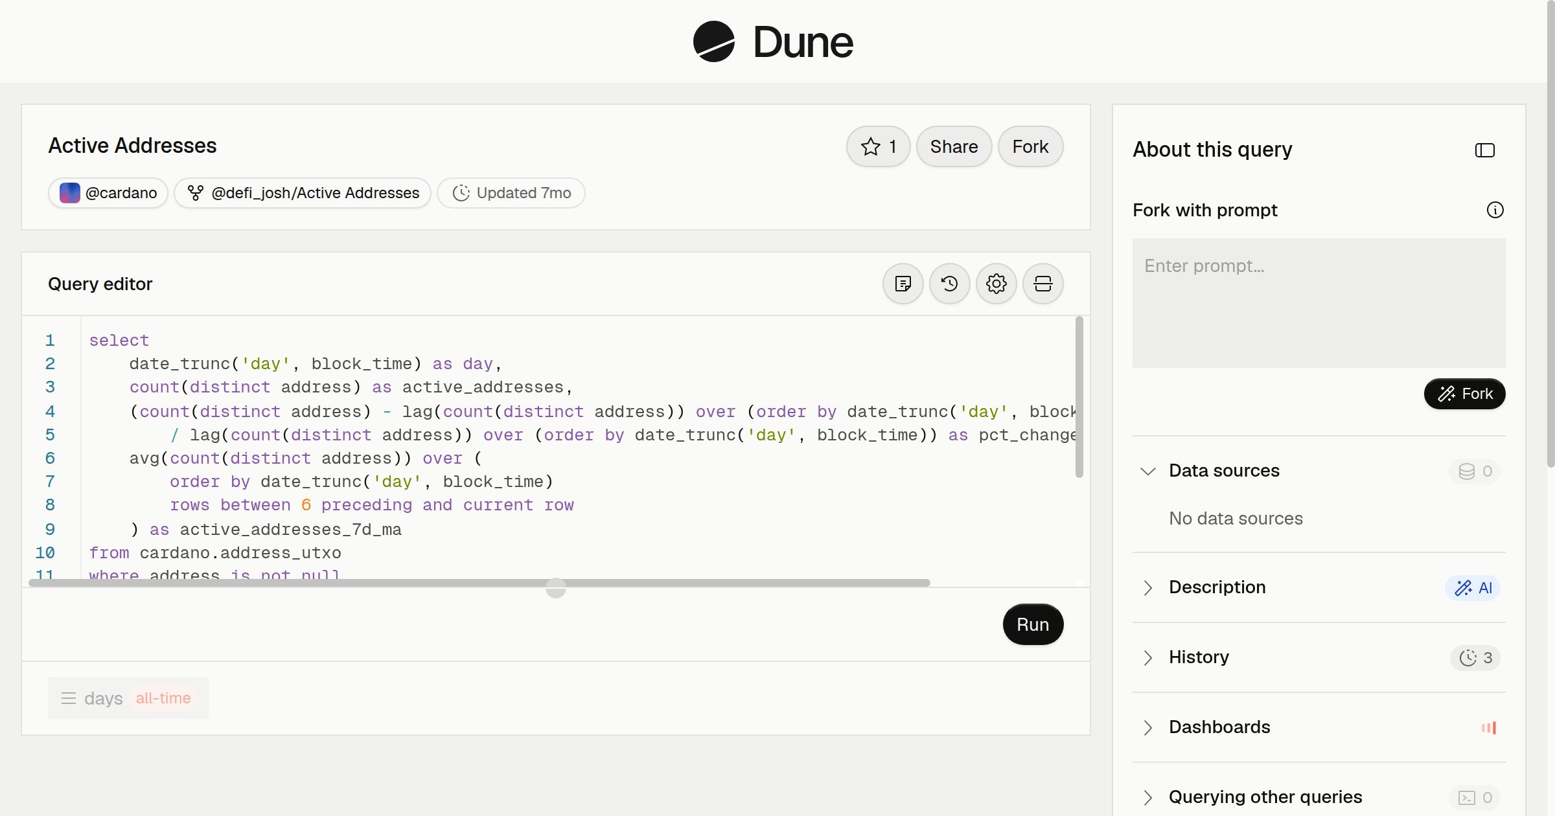Click the editor resize handle
Viewport: 1555px width, 816px height.
[556, 588]
